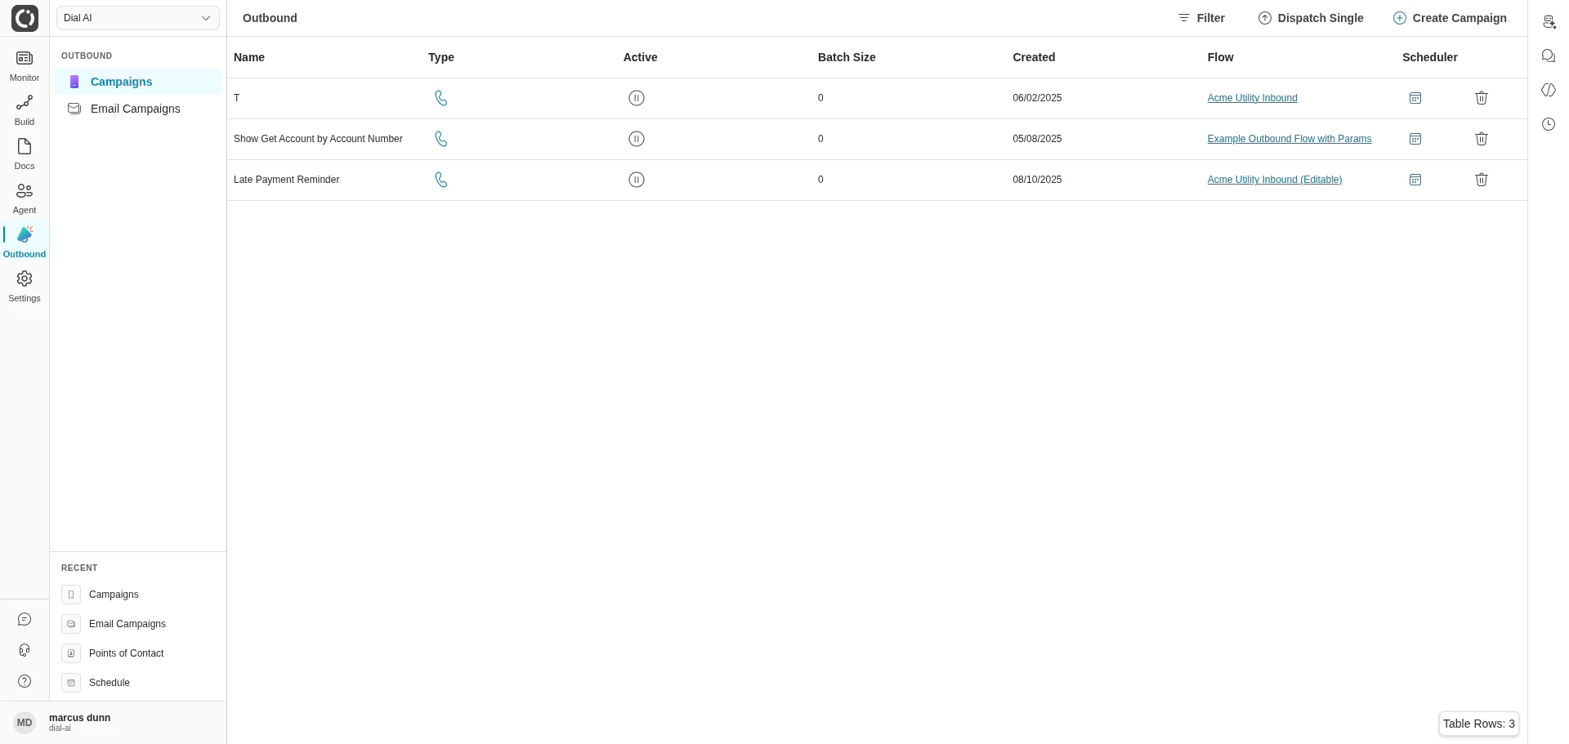This screenshot has width=1569, height=744.
Task: Open marcus dunn user profile
Action: (113, 723)
